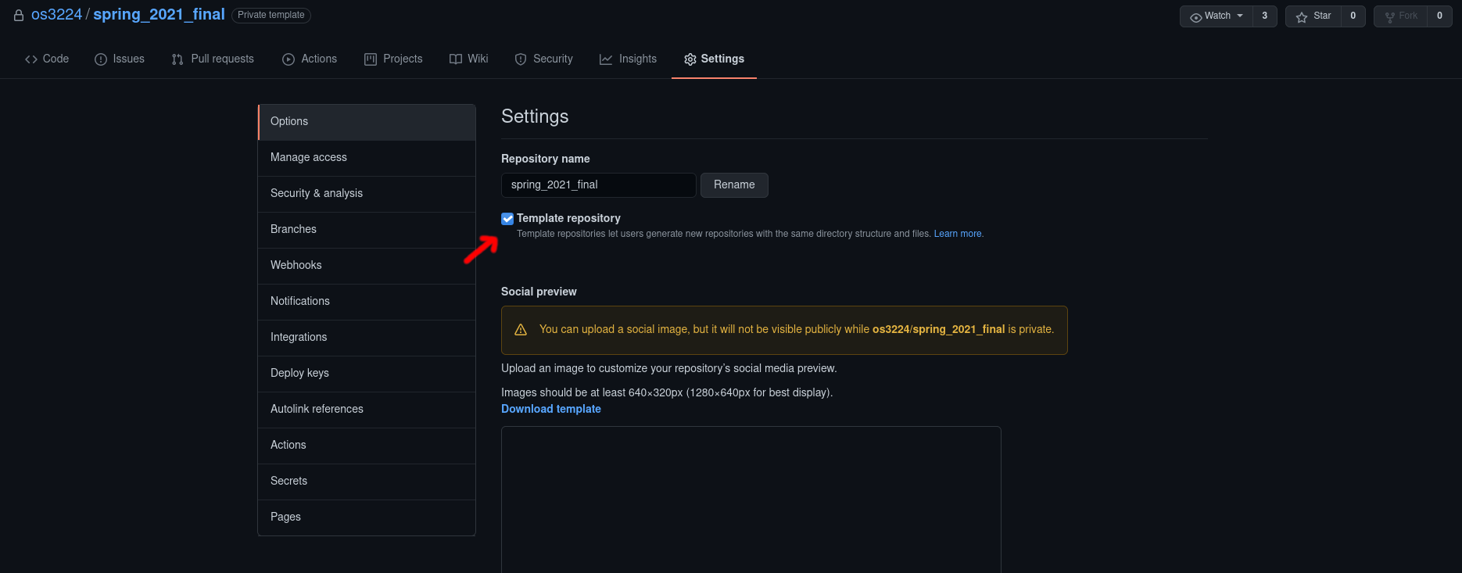The height and width of the screenshot is (573, 1462).
Task: Select Webhooks from the settings sidebar
Action: click(296, 265)
